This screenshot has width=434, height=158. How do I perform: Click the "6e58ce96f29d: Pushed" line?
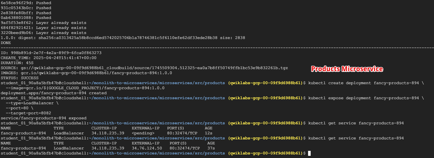click(x=26, y=3)
